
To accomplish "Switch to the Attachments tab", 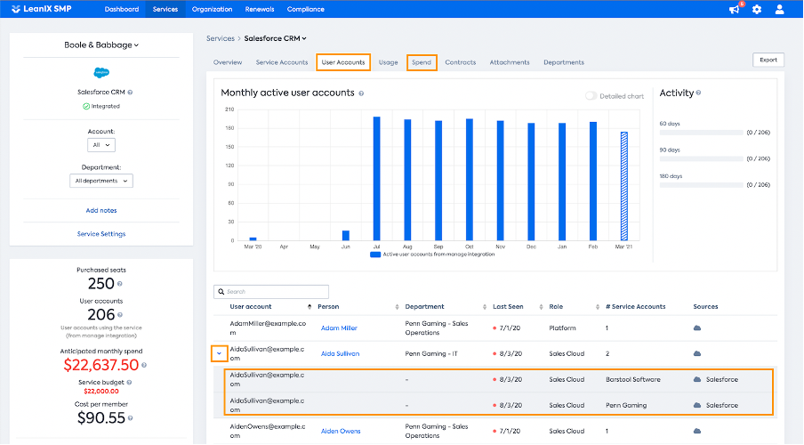I will (510, 62).
